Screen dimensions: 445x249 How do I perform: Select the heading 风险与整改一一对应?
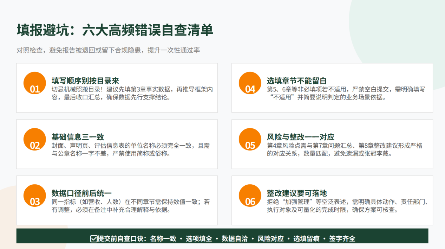point(300,137)
